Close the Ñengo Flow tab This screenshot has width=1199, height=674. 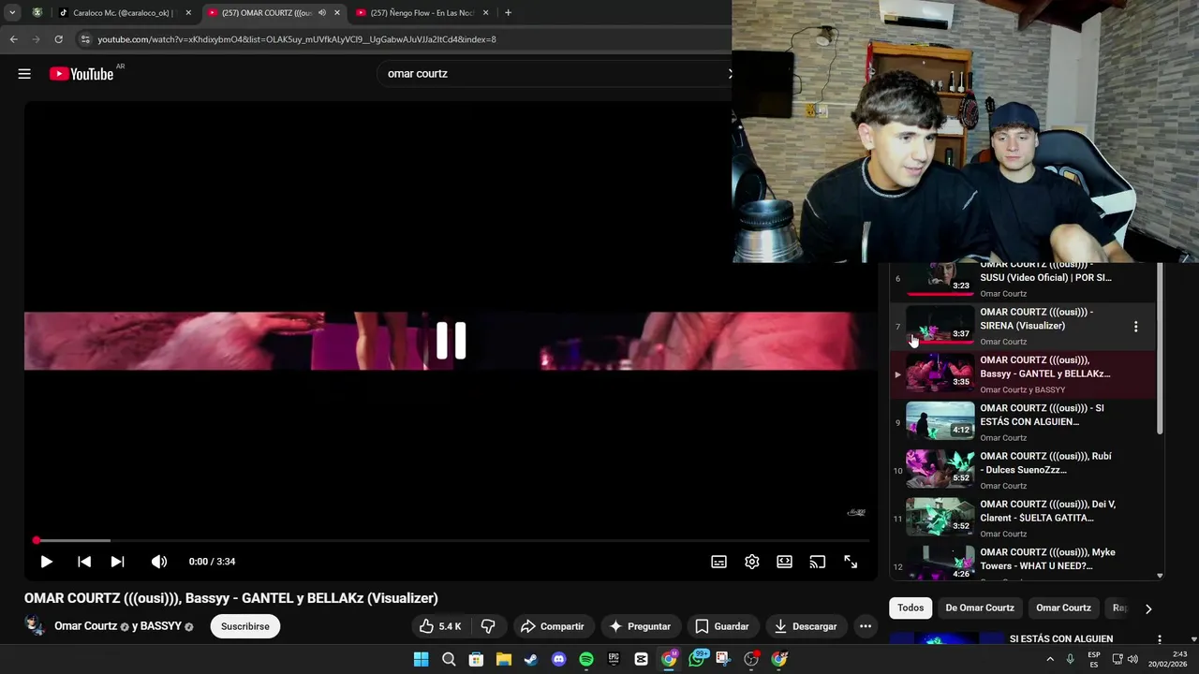[x=485, y=13]
